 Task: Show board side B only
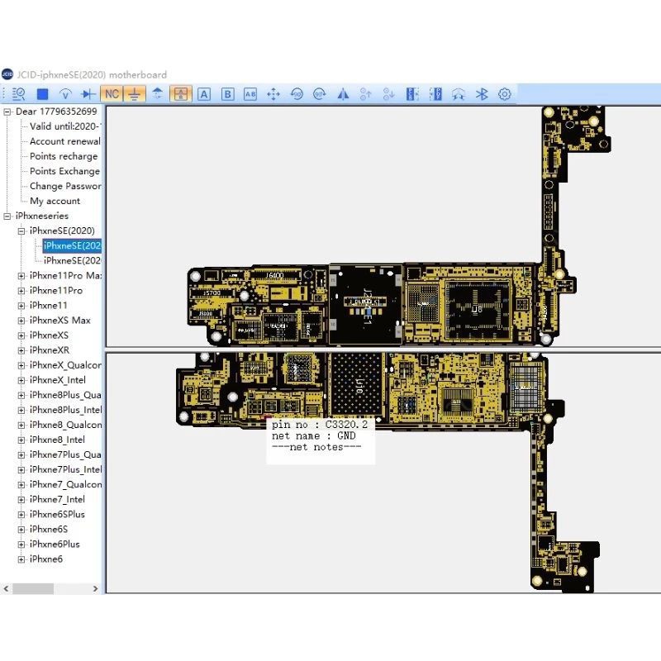click(x=228, y=93)
